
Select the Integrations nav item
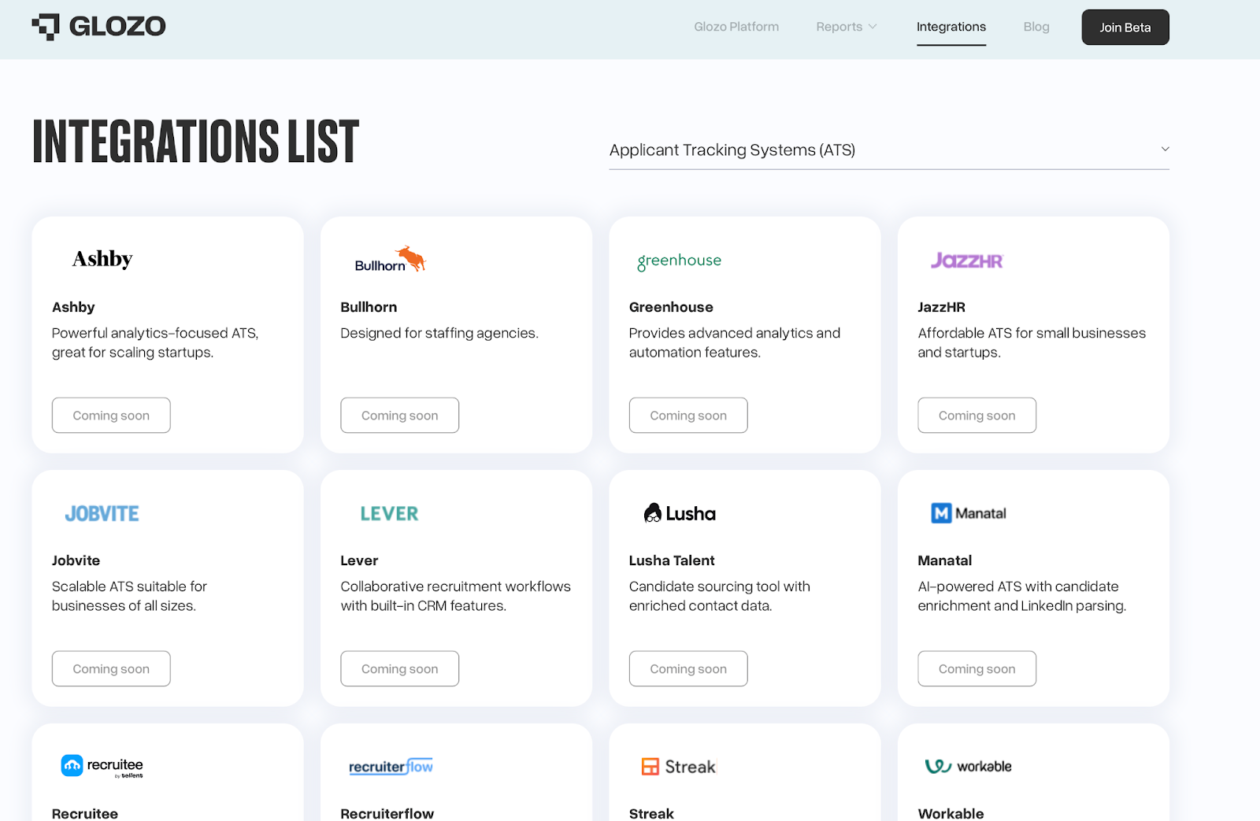951,27
